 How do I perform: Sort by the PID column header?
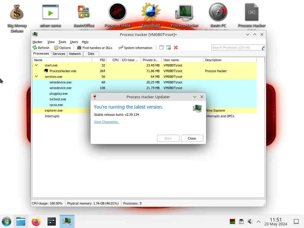coord(99,60)
